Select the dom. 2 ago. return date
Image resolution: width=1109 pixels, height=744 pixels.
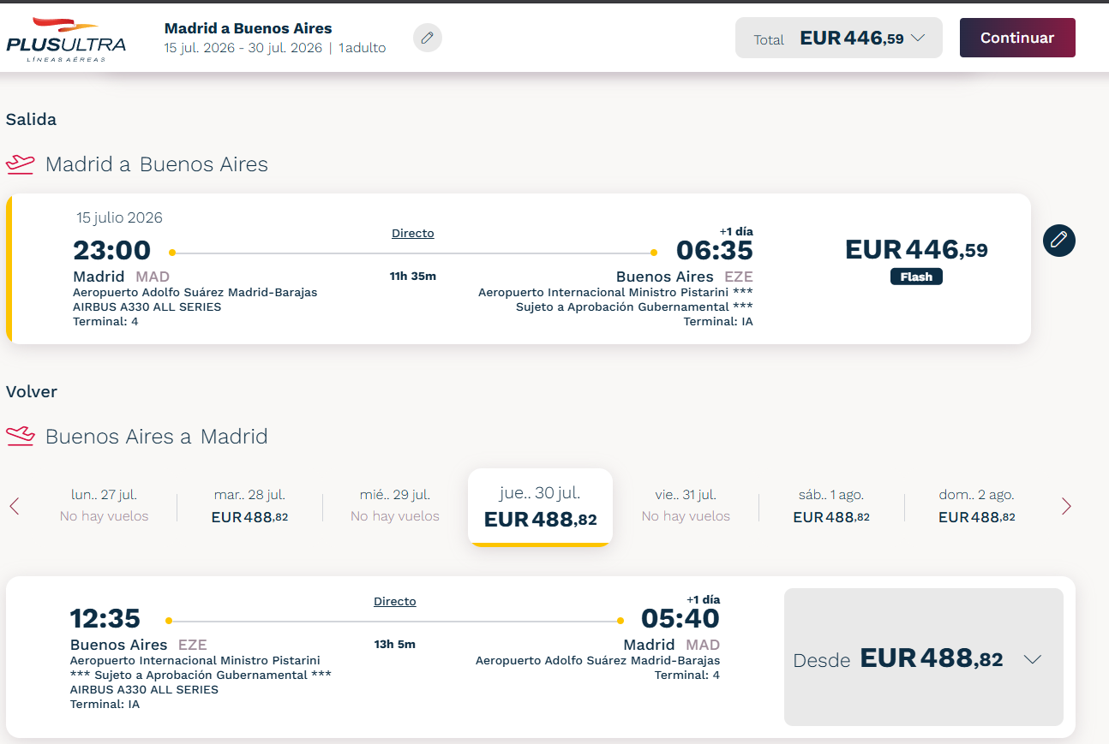click(x=977, y=506)
